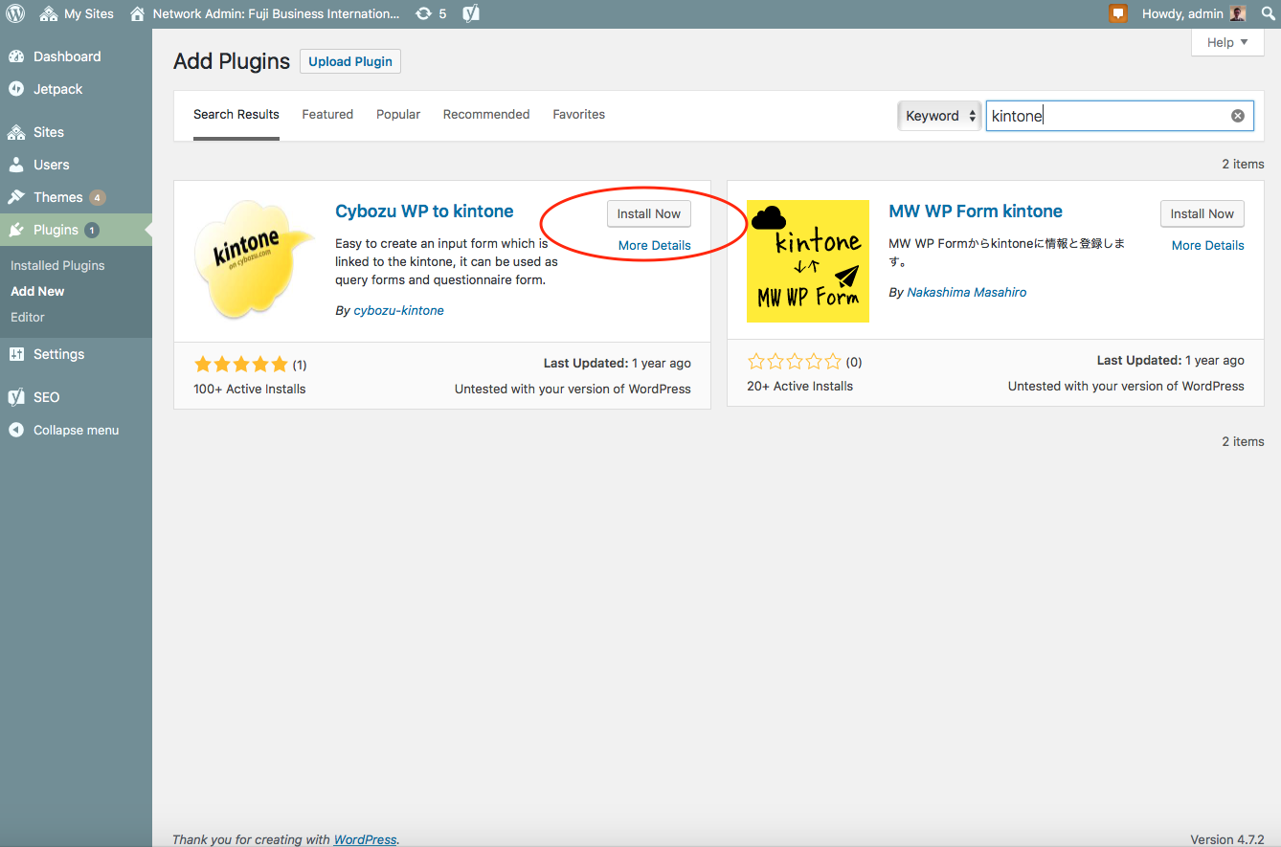Go to Installed Plugins in sidebar
This screenshot has width=1281, height=847.
[x=57, y=265]
